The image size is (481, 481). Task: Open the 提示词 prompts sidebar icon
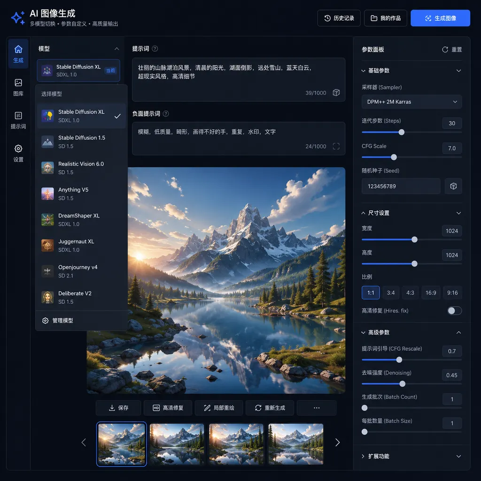[x=18, y=120]
